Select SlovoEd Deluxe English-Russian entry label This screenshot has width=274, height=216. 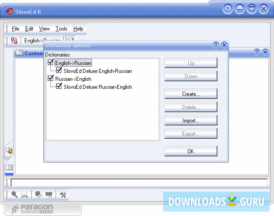(98, 71)
